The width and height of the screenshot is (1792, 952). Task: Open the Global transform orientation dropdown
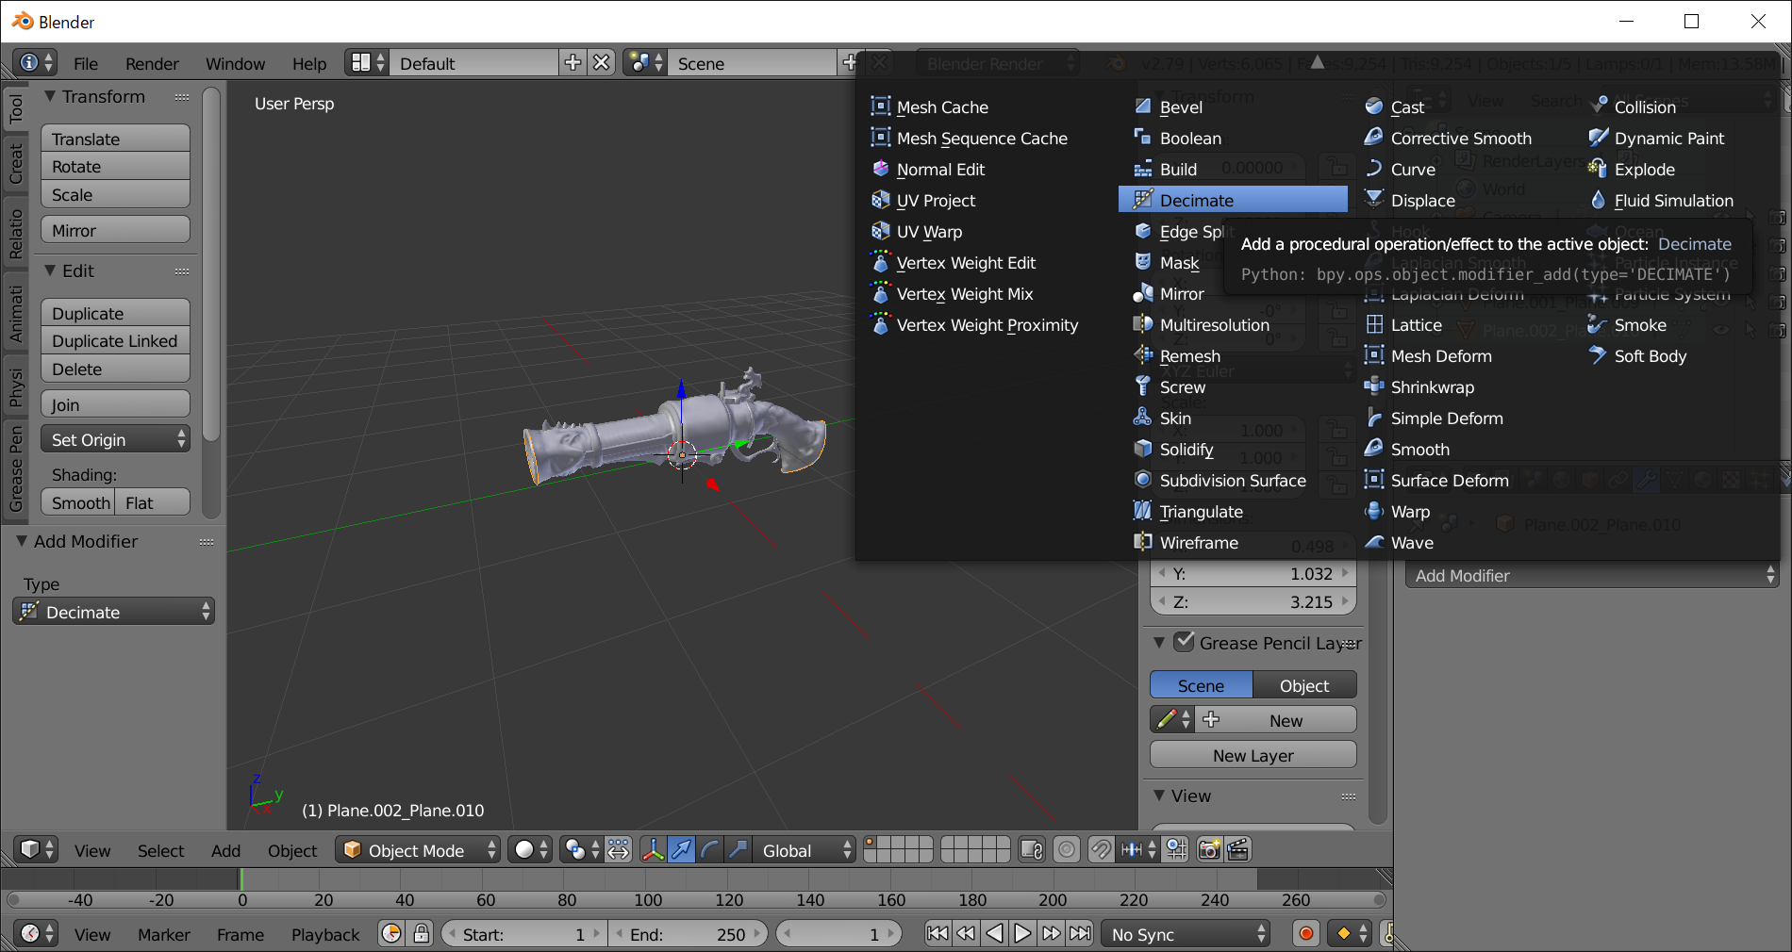tap(802, 849)
